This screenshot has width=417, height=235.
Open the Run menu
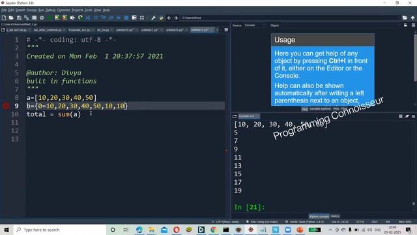pyautogui.click(x=41, y=10)
